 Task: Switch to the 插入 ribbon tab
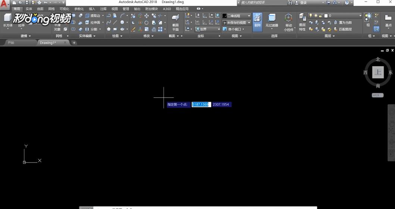[x=92, y=9]
